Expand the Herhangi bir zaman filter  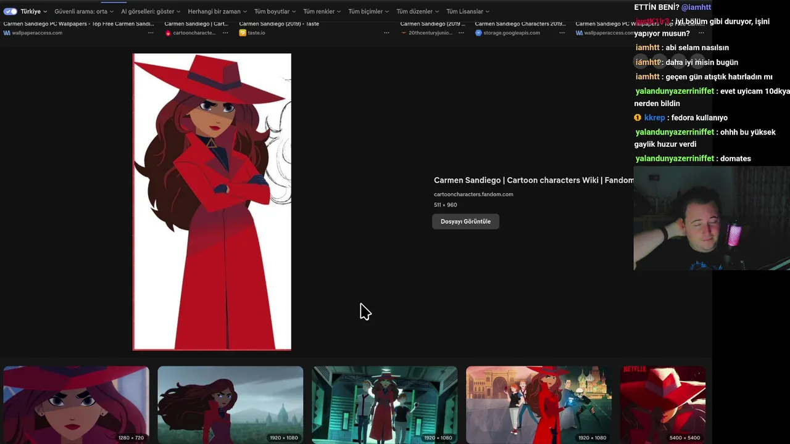[217, 11]
